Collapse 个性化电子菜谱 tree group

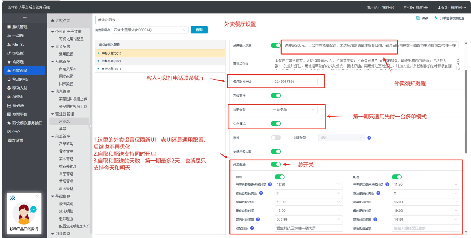tap(52, 32)
